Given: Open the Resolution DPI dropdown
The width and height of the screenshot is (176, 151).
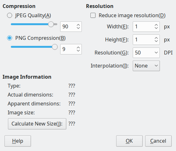Looking at the screenshot, I should pyautogui.click(x=146, y=53).
